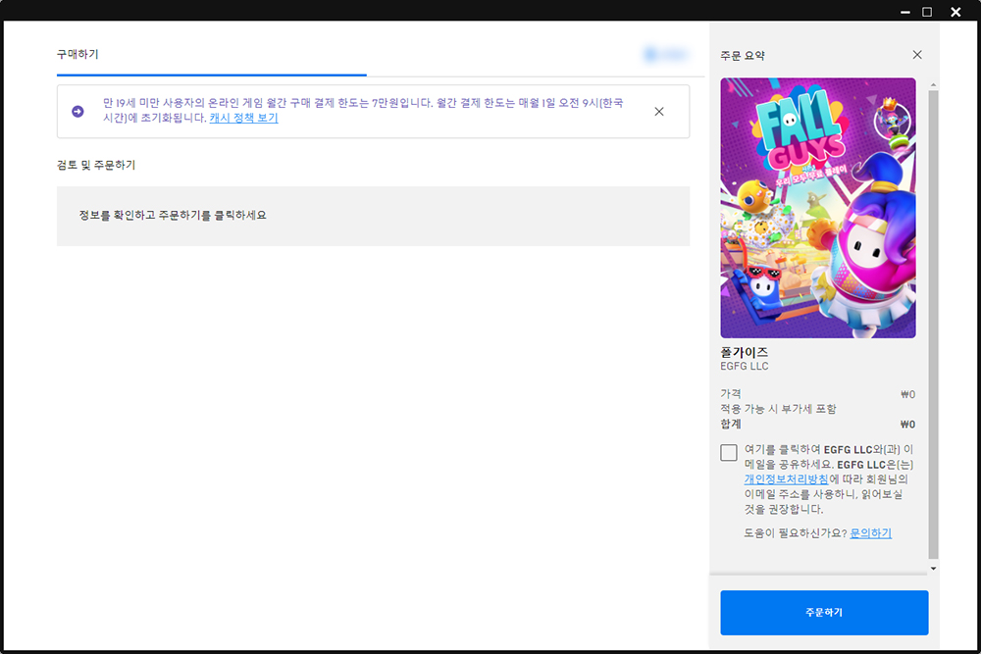This screenshot has width=981, height=654.
Task: Select the 구매하기 tab
Action: tap(77, 54)
